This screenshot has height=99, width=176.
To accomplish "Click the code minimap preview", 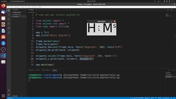I will click(x=170, y=15).
